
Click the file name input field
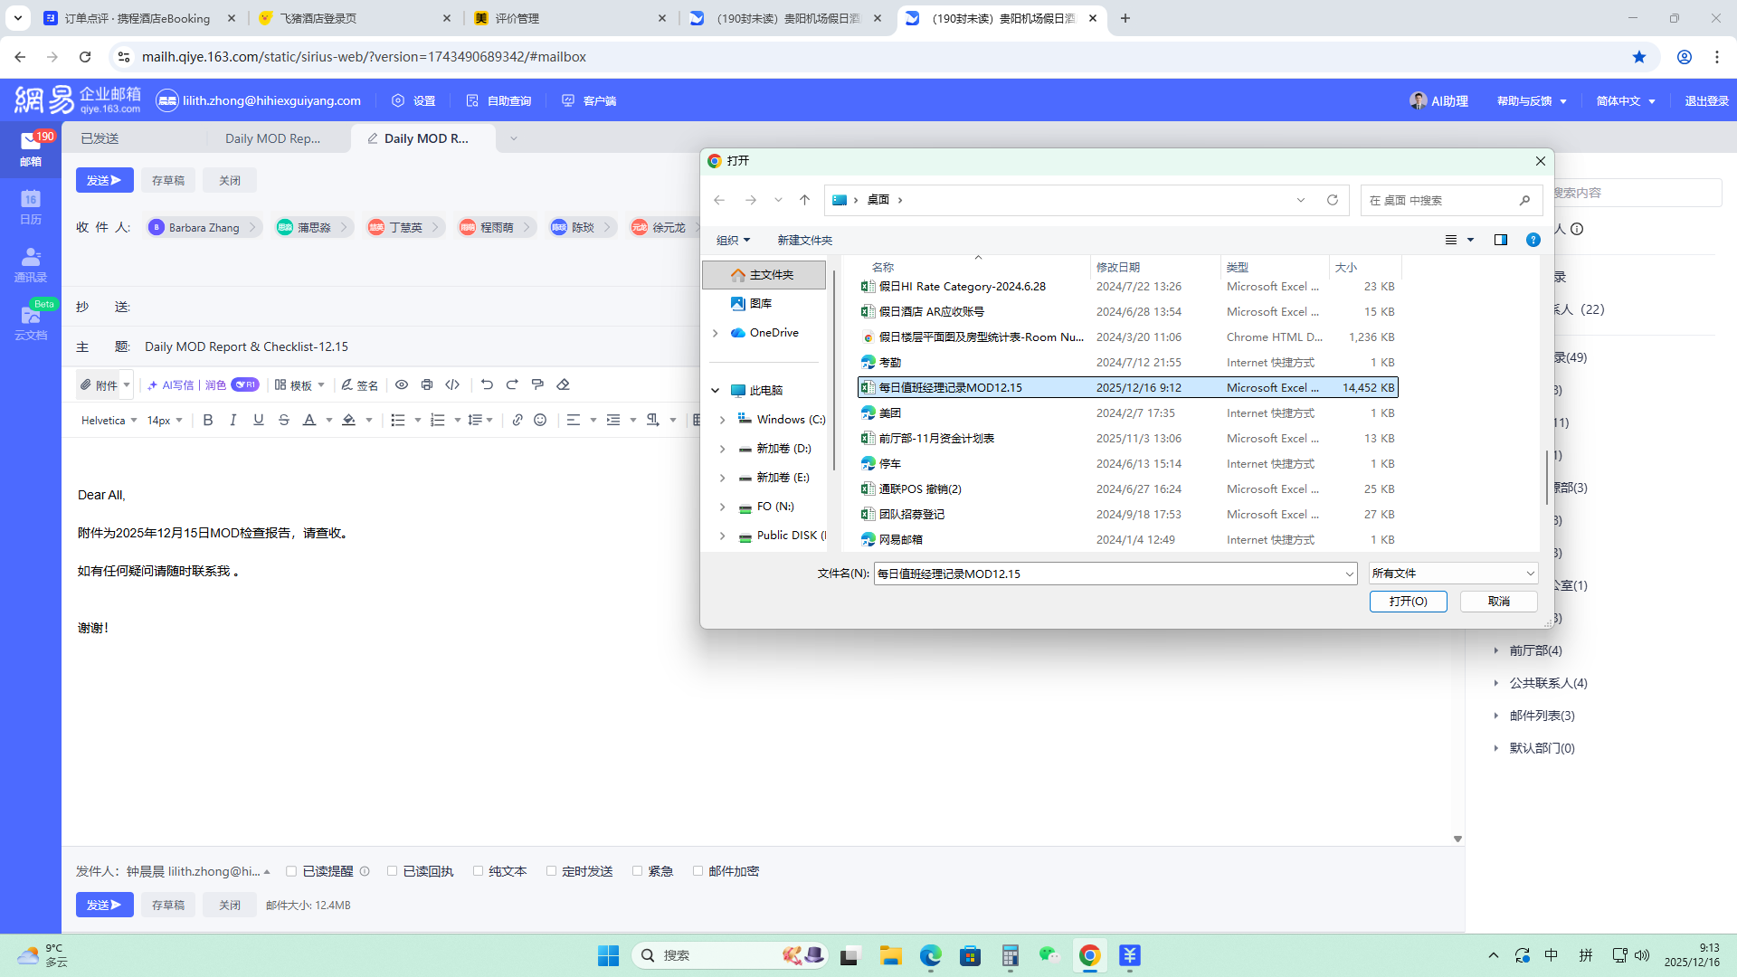coord(1108,574)
